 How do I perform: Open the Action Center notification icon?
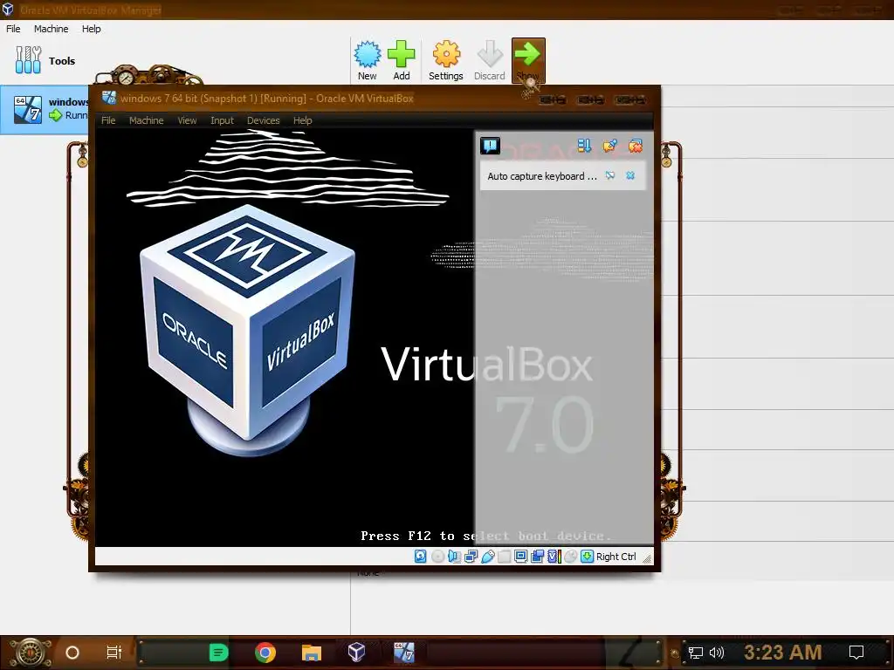click(x=856, y=653)
